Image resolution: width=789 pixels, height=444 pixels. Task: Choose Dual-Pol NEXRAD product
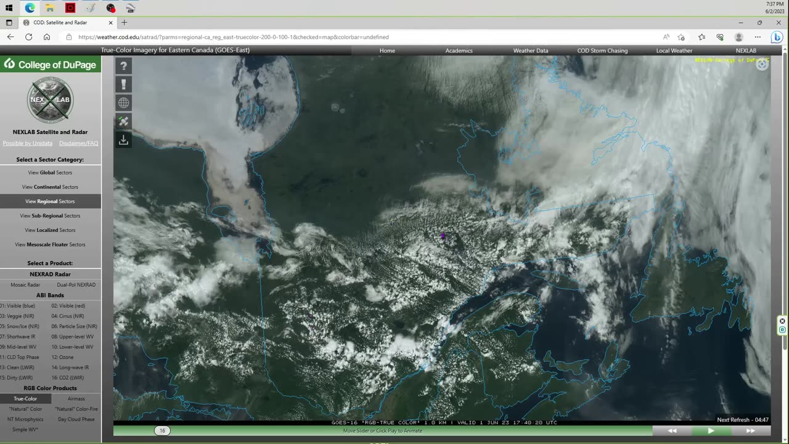(76, 285)
